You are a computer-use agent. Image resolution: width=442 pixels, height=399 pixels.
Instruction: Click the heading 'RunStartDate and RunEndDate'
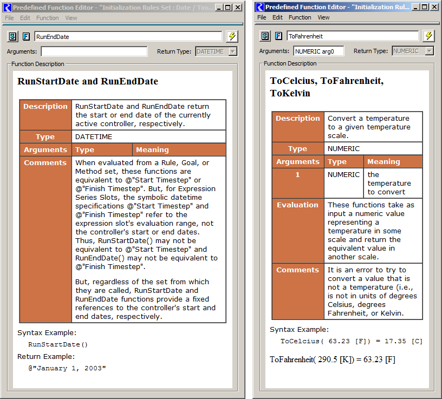click(88, 81)
